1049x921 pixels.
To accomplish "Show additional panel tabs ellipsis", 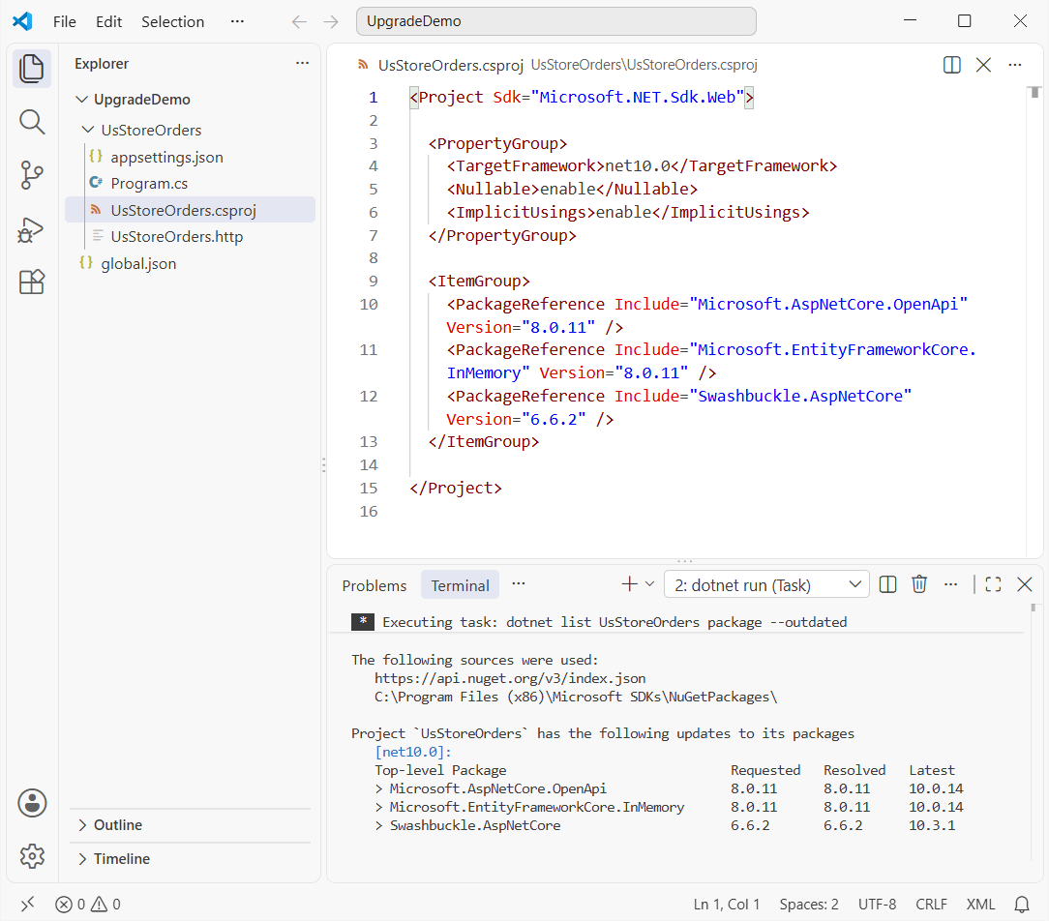I will click(x=519, y=584).
